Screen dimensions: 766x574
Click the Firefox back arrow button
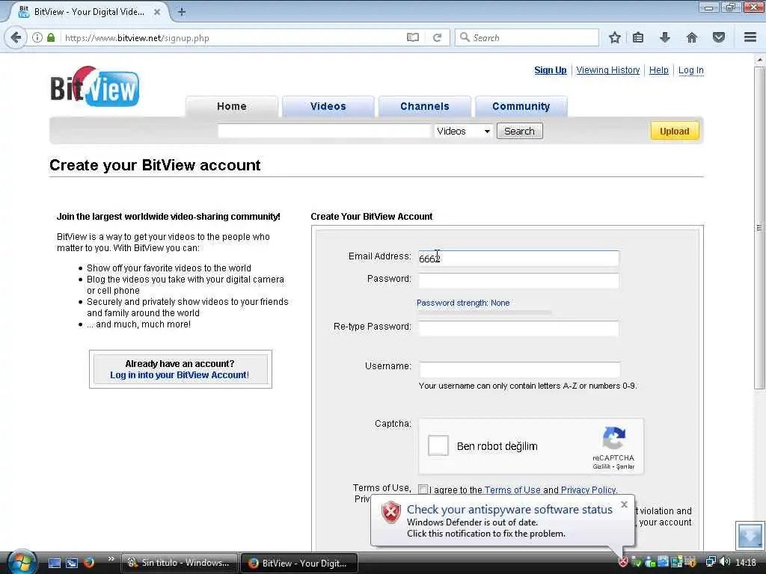16,37
